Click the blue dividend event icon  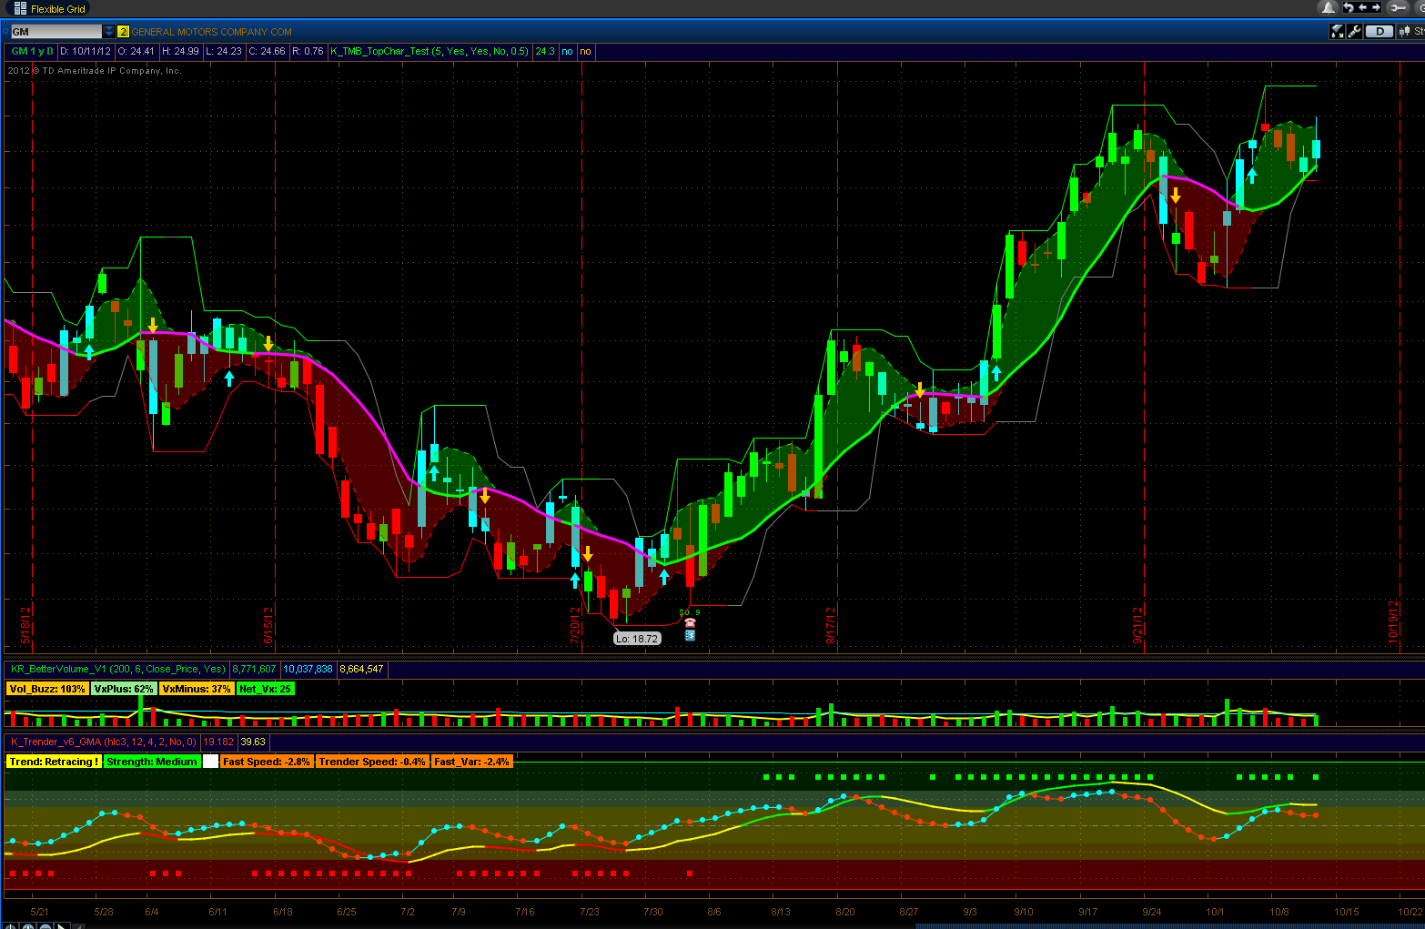click(690, 635)
